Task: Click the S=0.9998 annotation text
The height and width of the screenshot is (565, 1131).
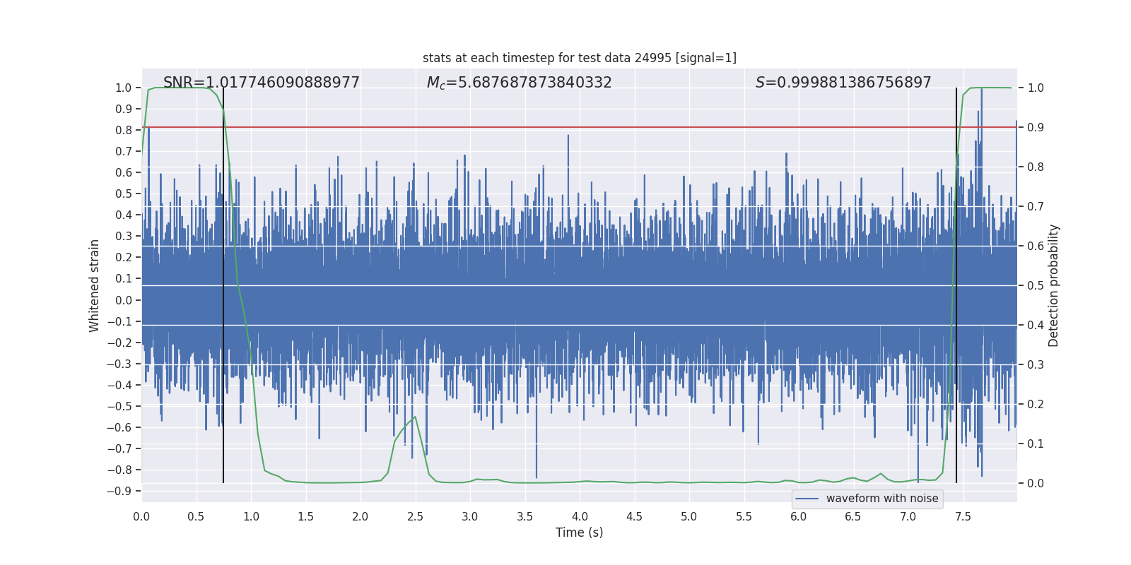Action: point(843,83)
